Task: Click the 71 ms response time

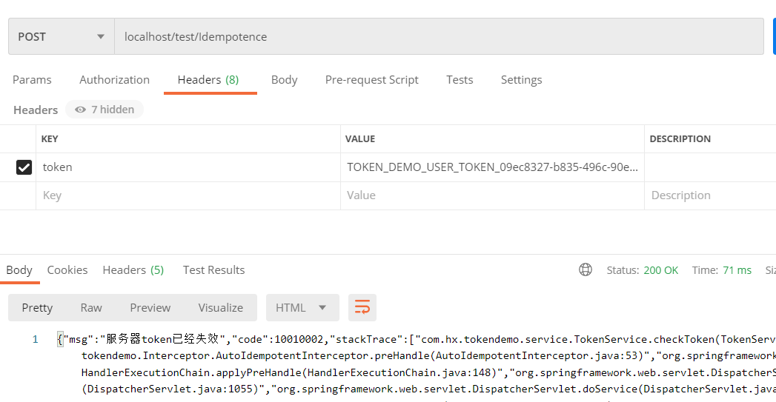Action: click(x=737, y=270)
